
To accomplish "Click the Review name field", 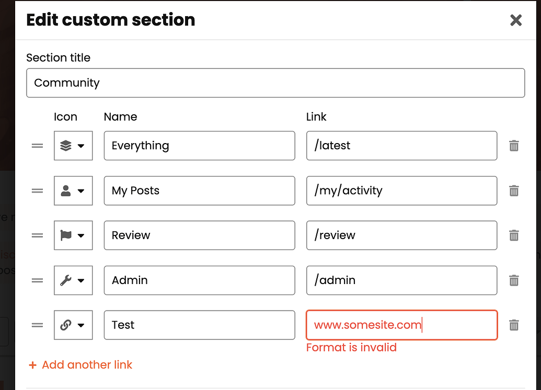I will coord(199,235).
